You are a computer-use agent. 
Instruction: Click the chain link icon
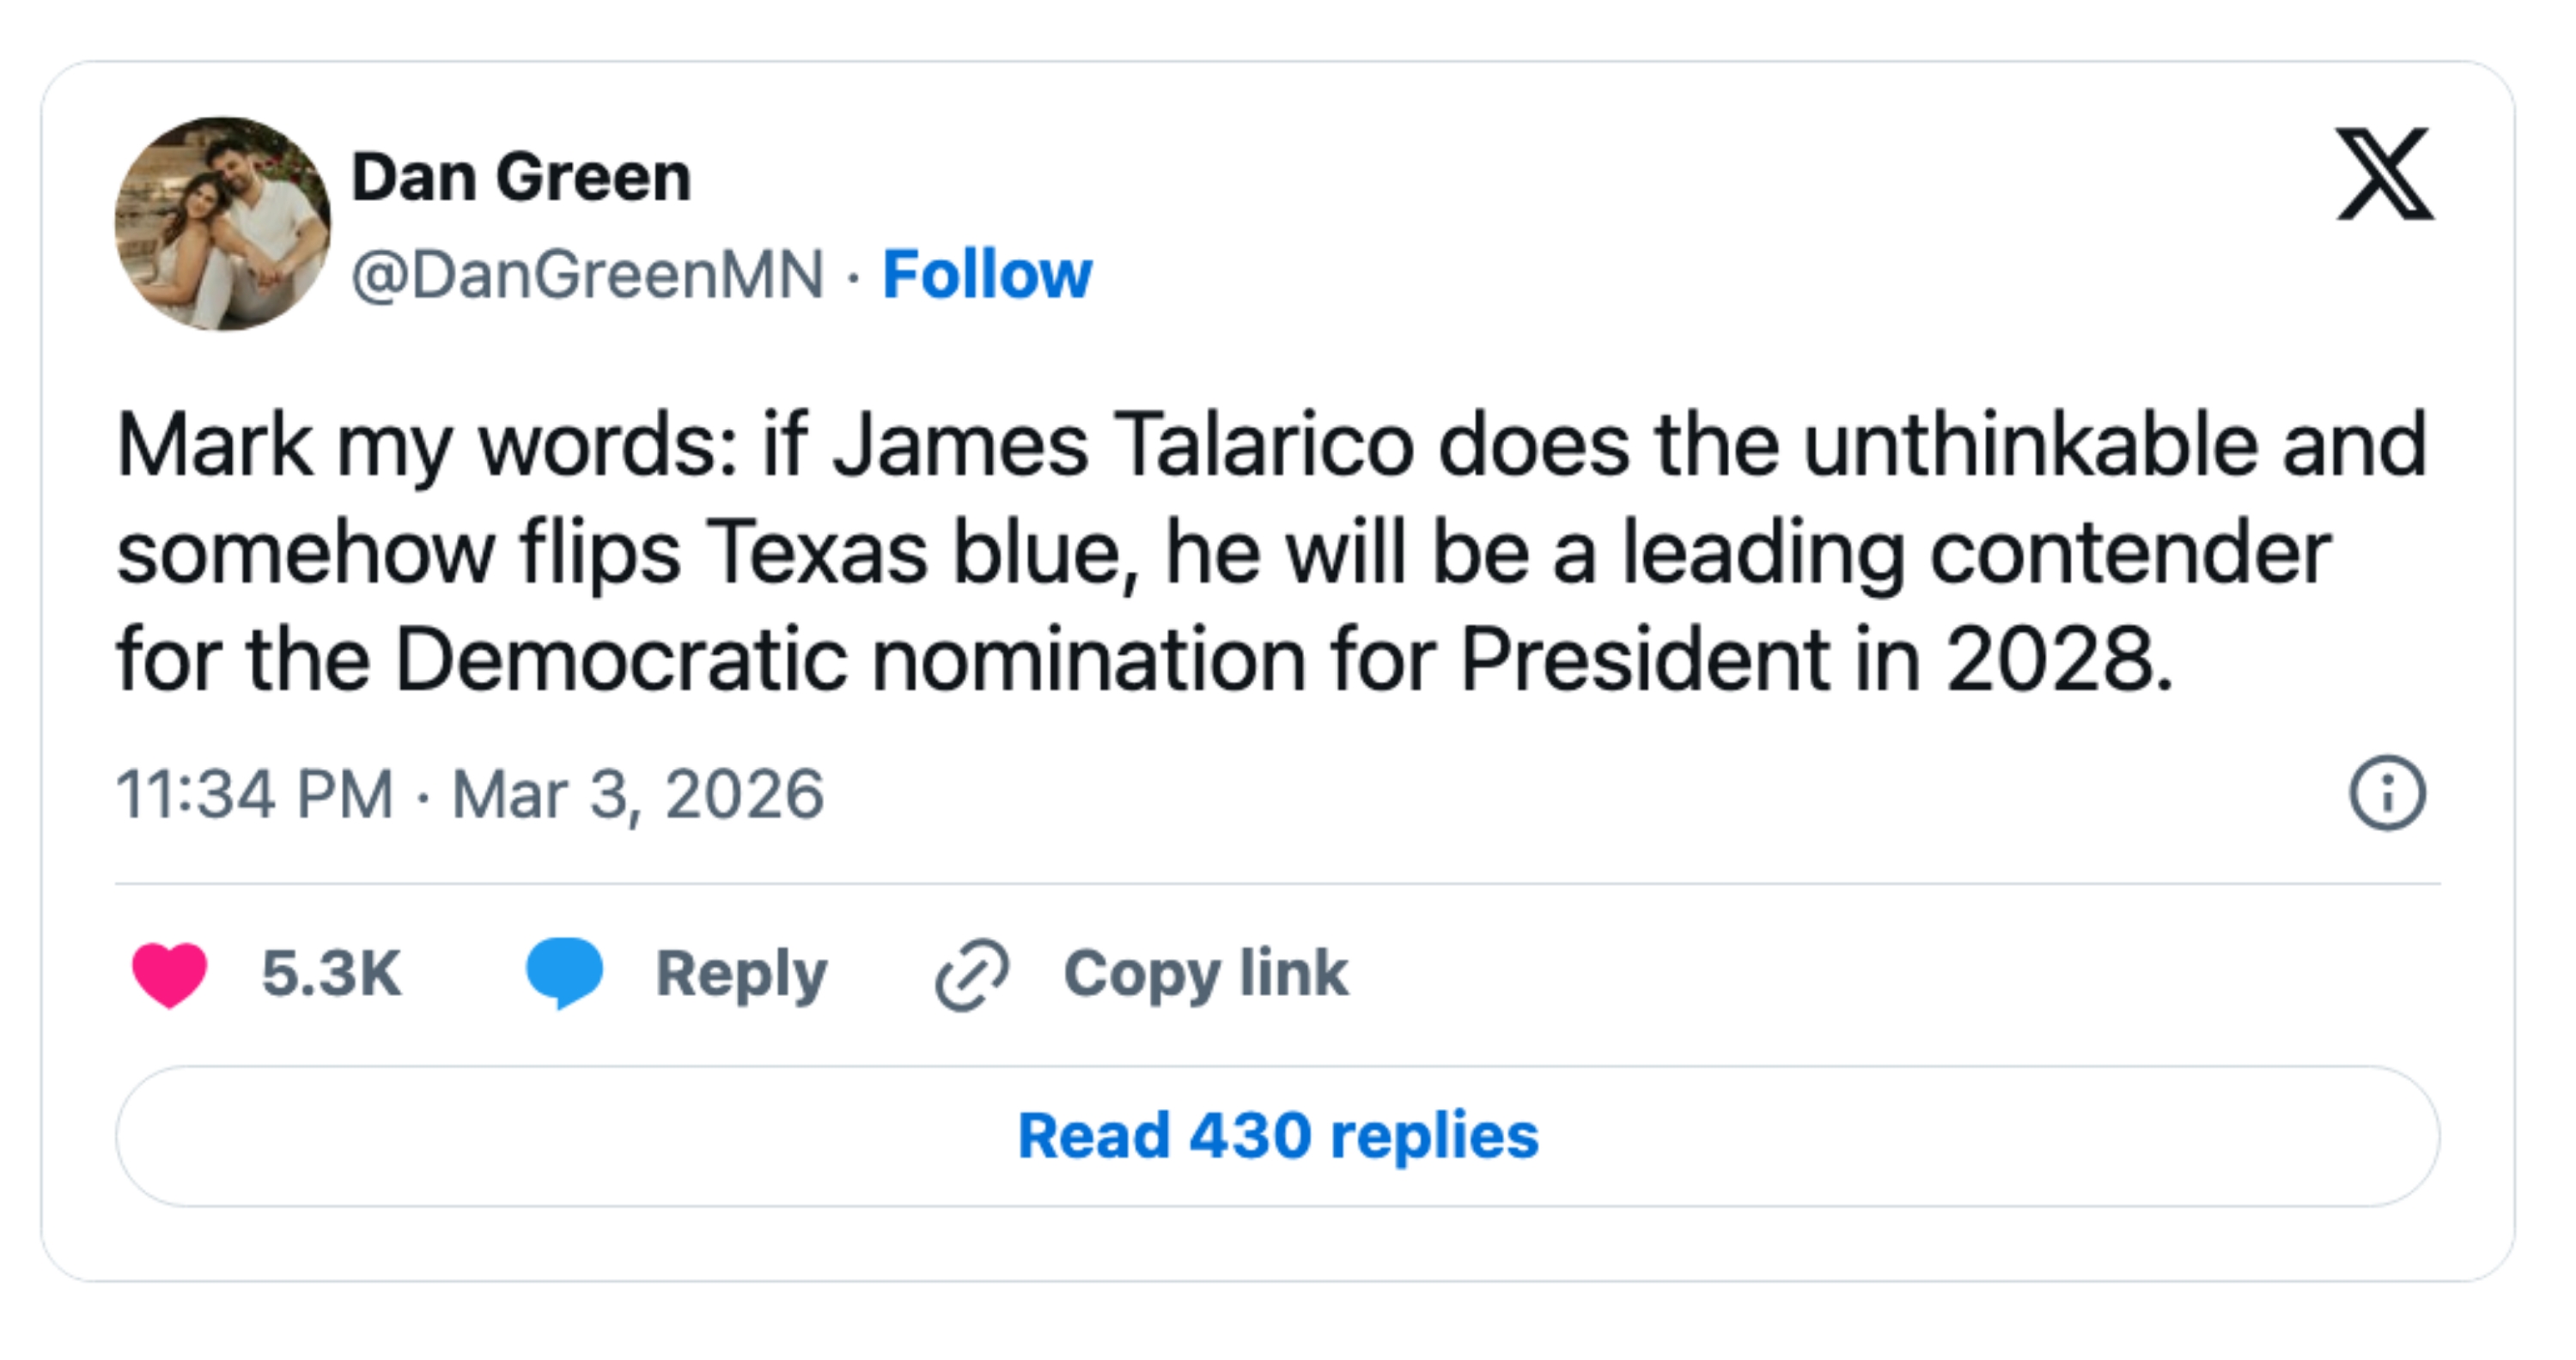(x=972, y=974)
